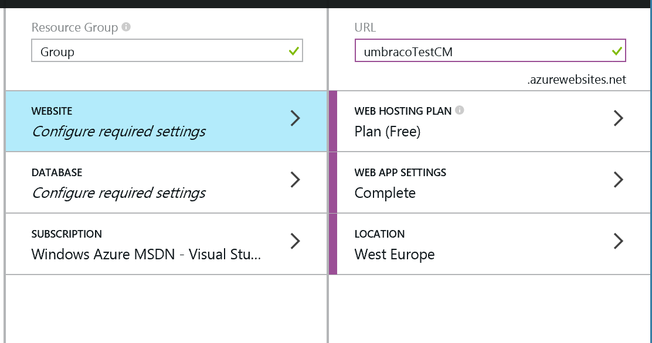Open Web Hosting Plan via its chevron
The height and width of the screenshot is (343, 652).
pyautogui.click(x=619, y=118)
